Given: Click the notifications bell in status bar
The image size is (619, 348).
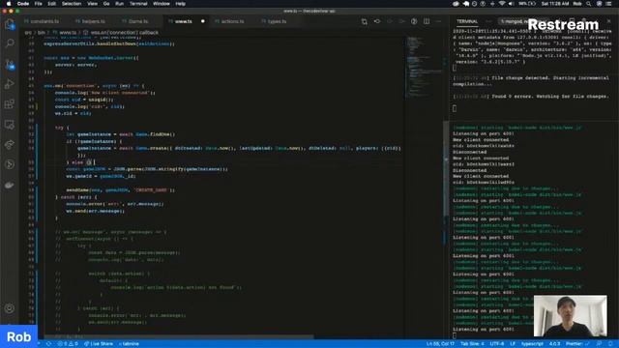Looking at the screenshot, I should click(x=610, y=344).
